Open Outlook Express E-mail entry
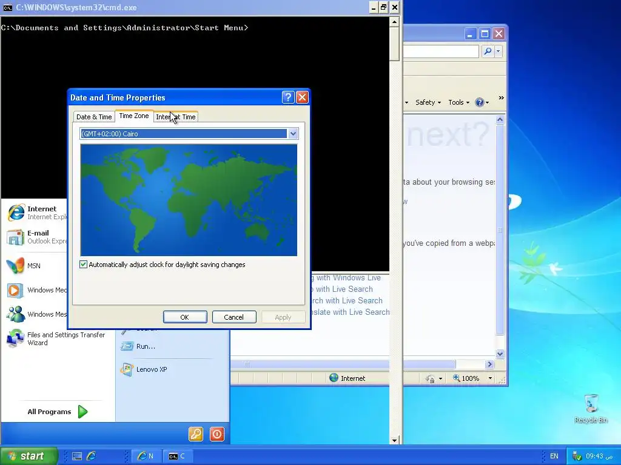The height and width of the screenshot is (465, 621). point(36,237)
